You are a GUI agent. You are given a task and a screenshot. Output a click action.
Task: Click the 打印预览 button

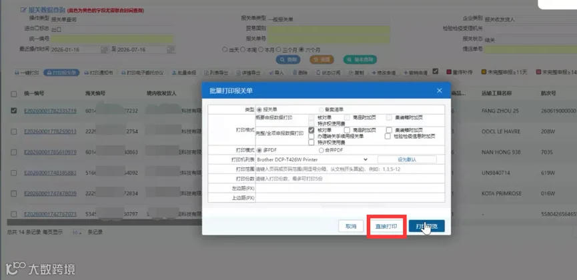point(426,226)
